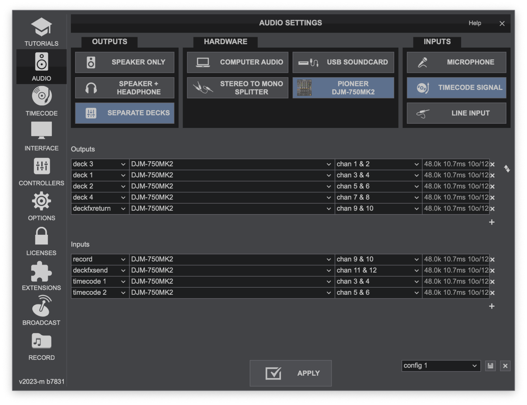Click the deck 3 latency info text
Image resolution: width=527 pixels, height=405 pixels.
(x=456, y=164)
